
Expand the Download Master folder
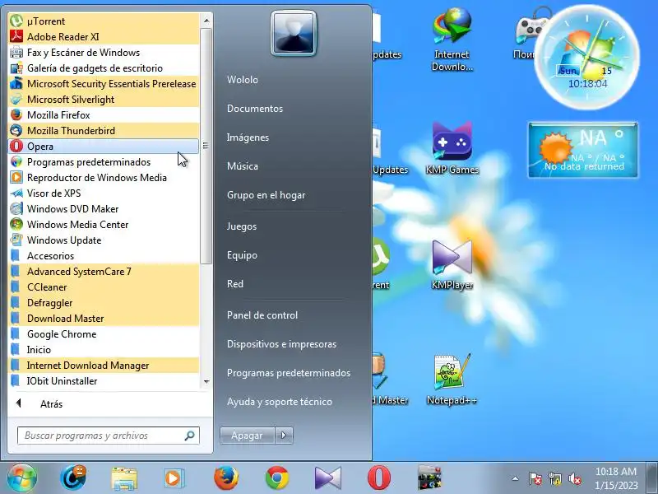click(104, 318)
